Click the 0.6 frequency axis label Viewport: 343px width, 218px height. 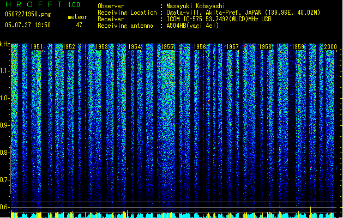[4, 207]
